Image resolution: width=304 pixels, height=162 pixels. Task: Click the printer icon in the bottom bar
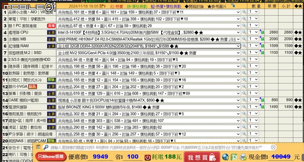pyautogui.click(x=243, y=157)
